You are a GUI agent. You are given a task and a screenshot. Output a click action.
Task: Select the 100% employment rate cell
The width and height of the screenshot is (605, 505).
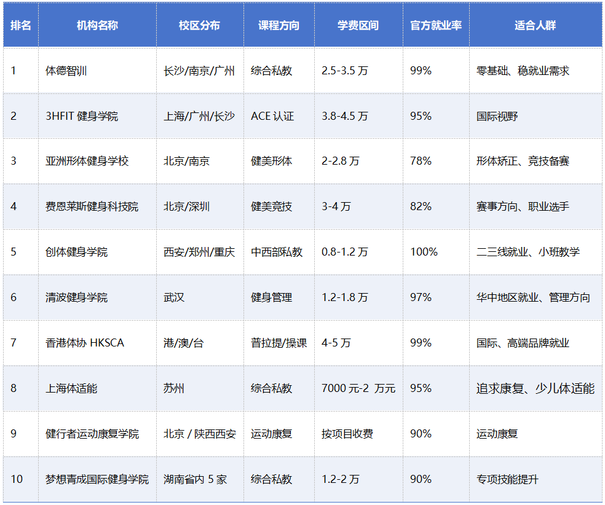coord(436,252)
